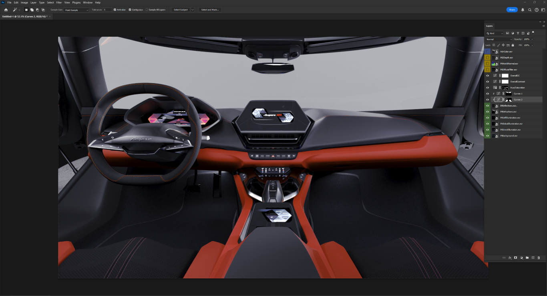547x296 pixels.
Task: Open the search magnifier icon top right
Action: 529,10
